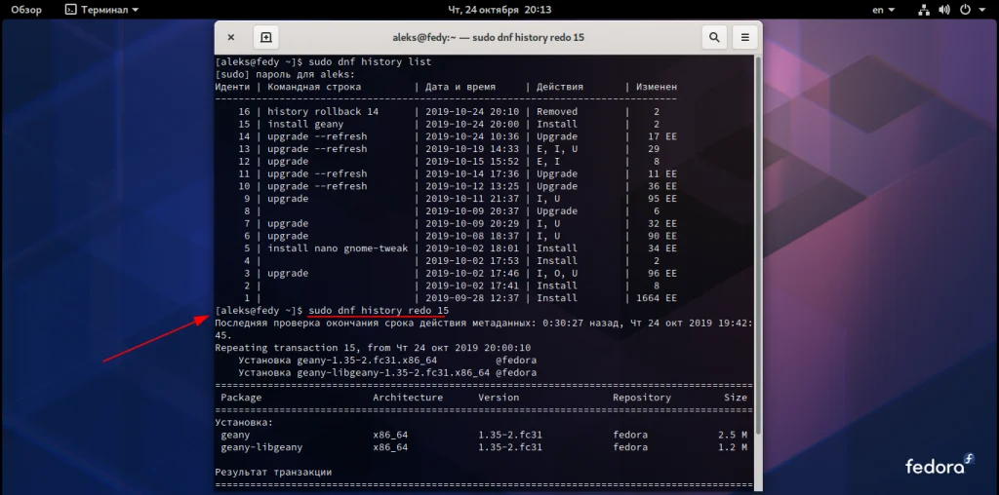Click the install geany history row
Image resolution: width=999 pixels, height=495 pixels.
446,124
